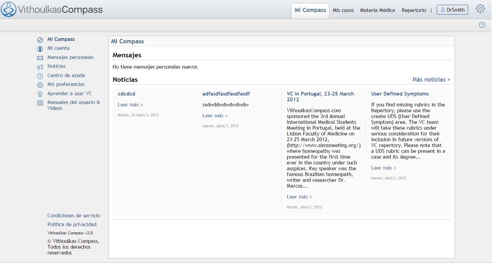Open VC in Portugal news title
Image resolution: width=492 pixels, height=263 pixels.
click(320, 97)
